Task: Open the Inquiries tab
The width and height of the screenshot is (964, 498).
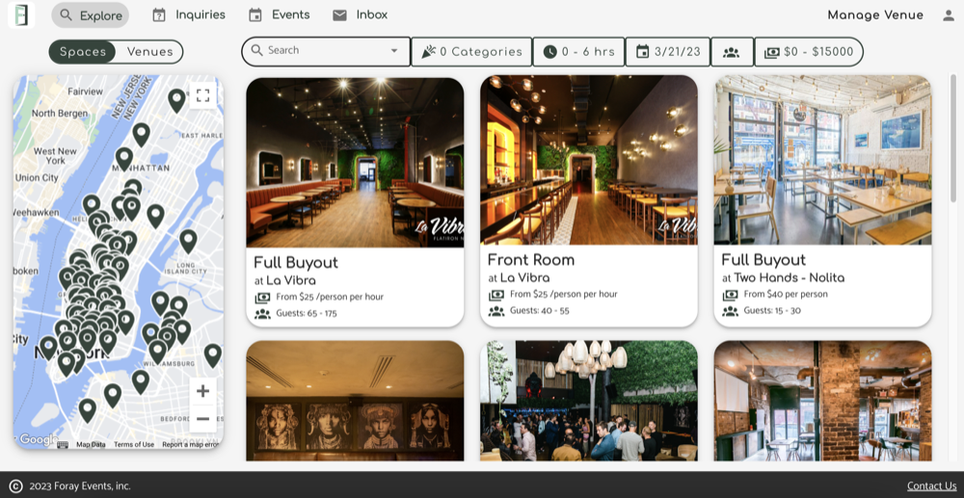Action: [189, 15]
